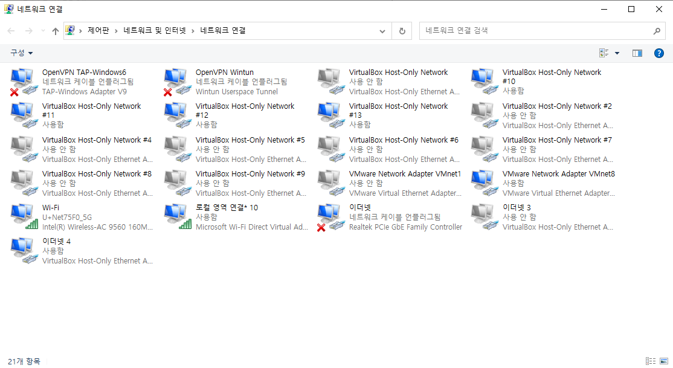Select the 이더넷 4 adapter icon
This screenshot has width=673, height=368.
24,251
